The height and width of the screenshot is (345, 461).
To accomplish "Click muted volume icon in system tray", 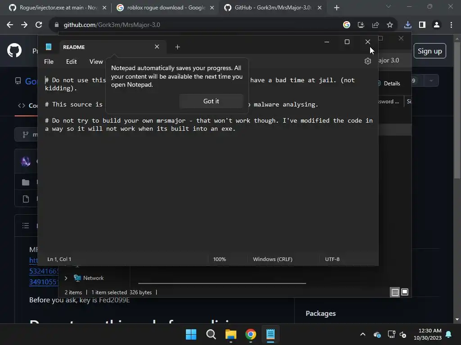I will pyautogui.click(x=403, y=334).
